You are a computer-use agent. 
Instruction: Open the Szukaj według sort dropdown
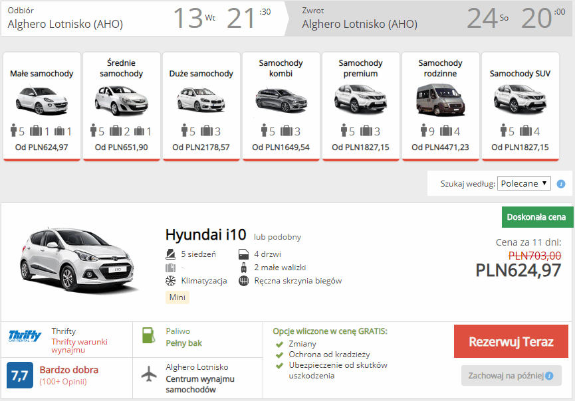524,183
